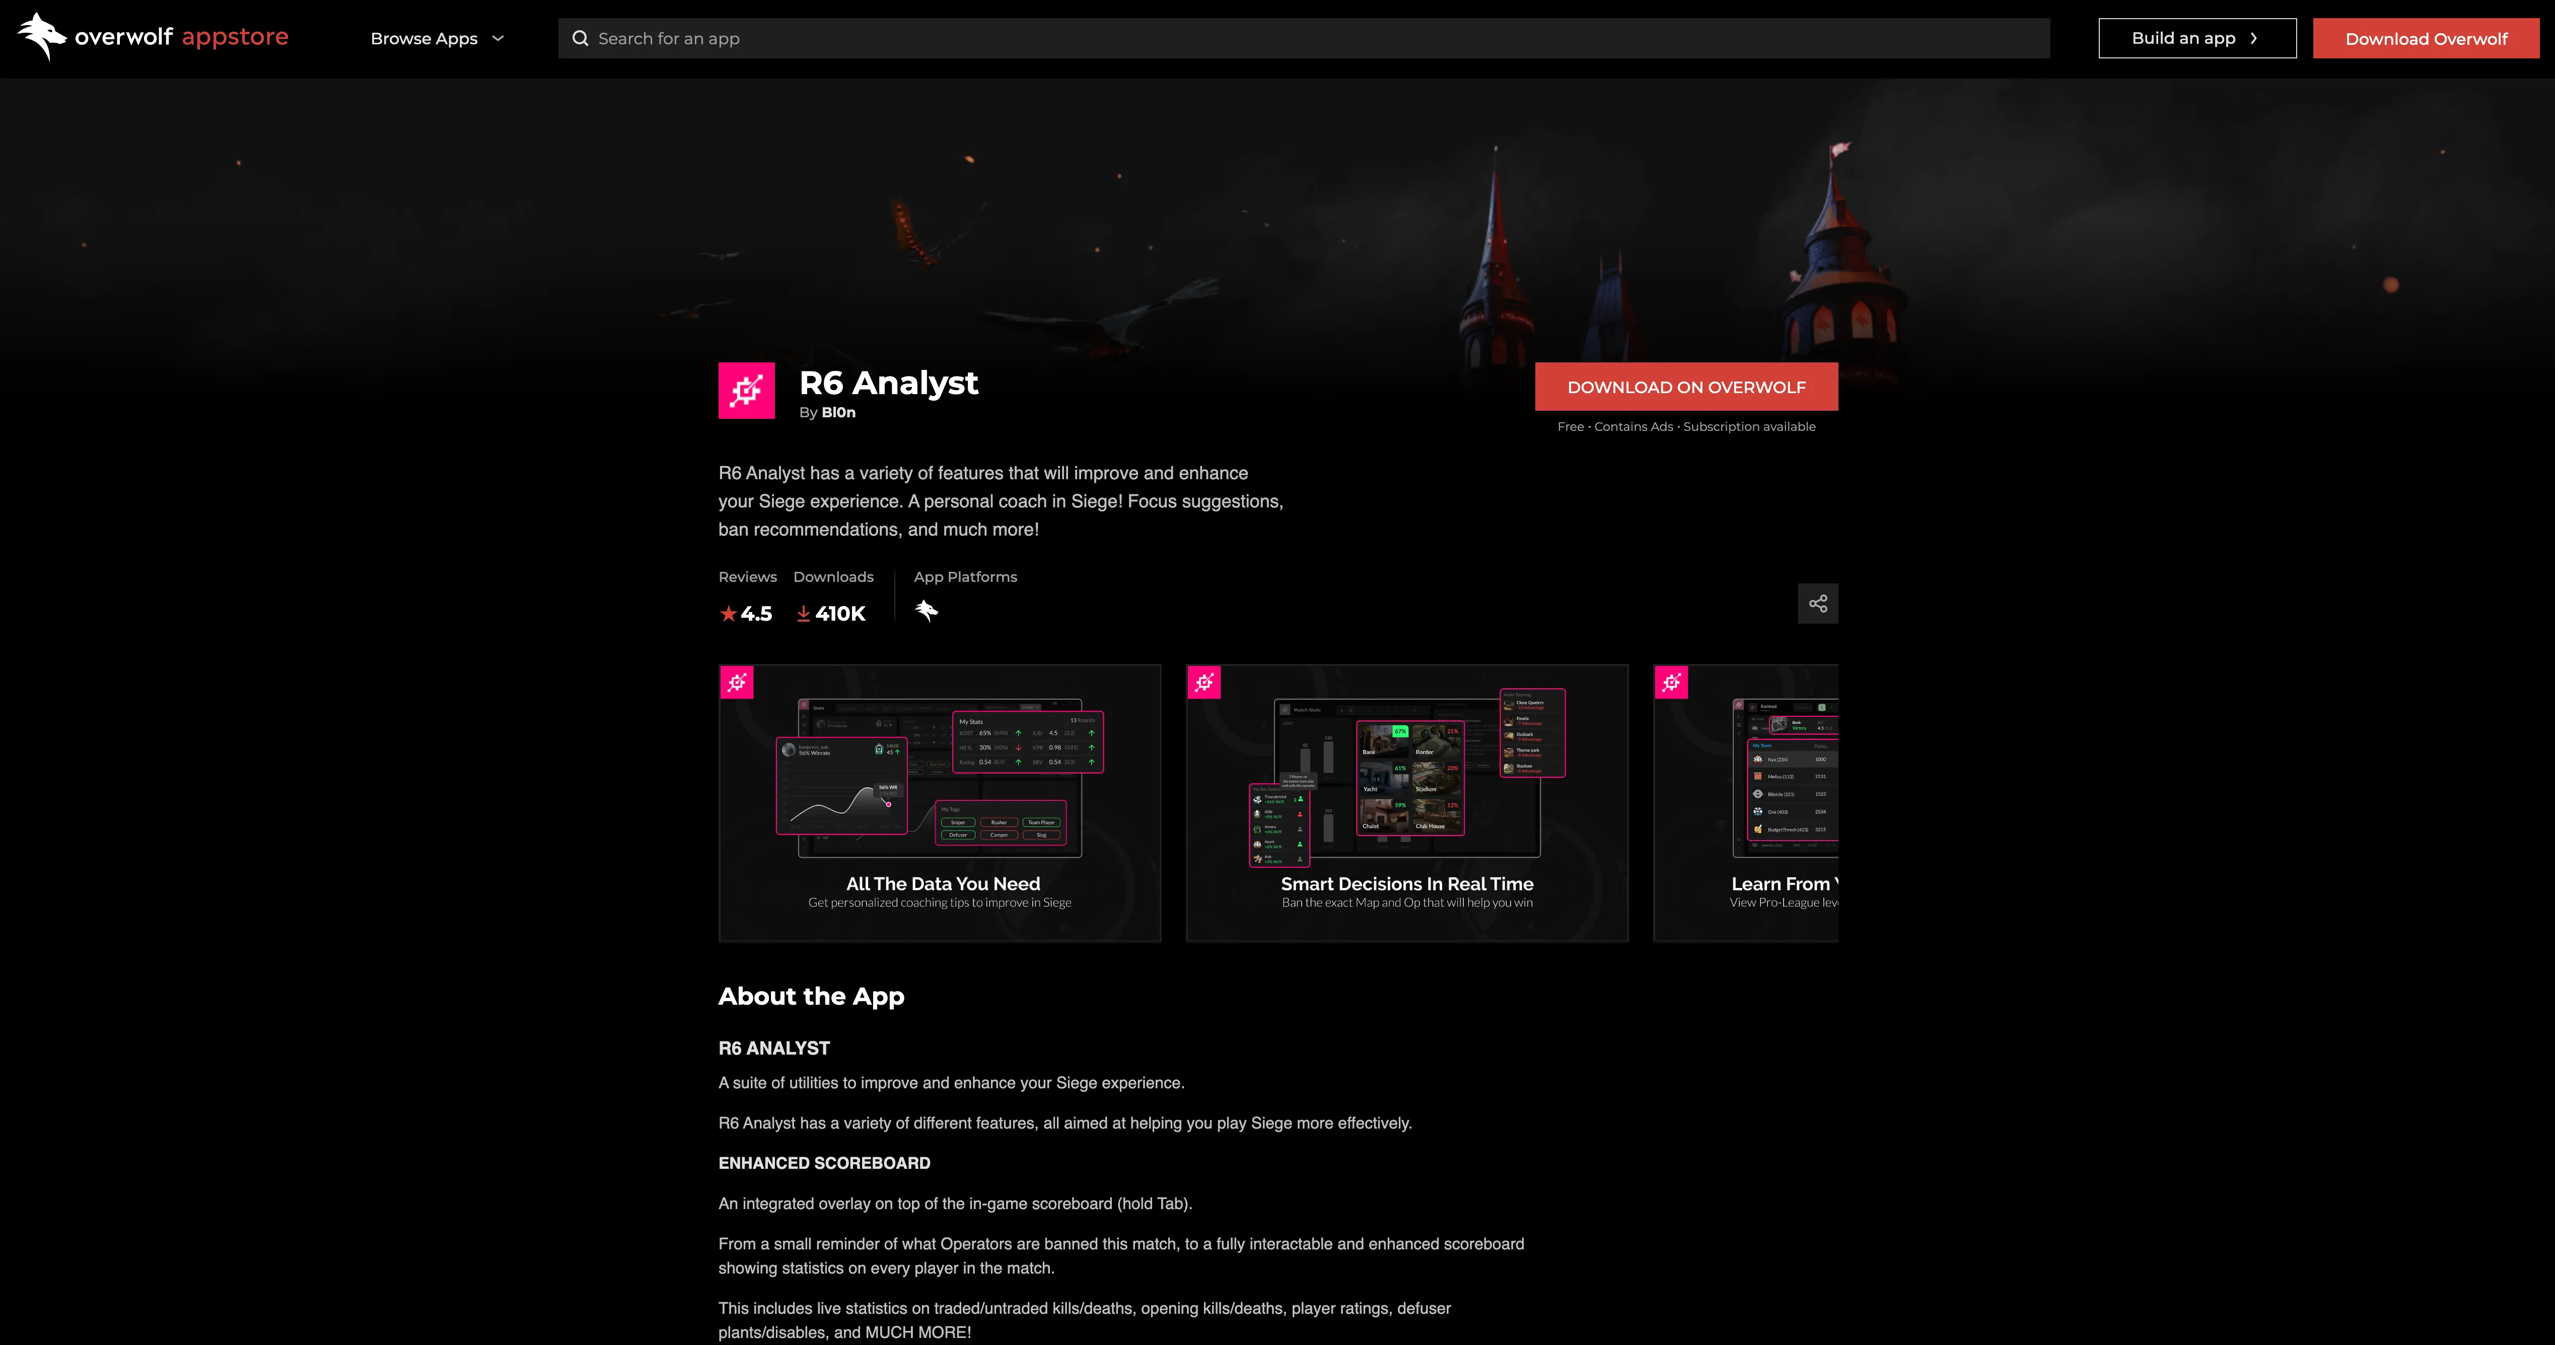Open the appstore home text link

pos(235,37)
